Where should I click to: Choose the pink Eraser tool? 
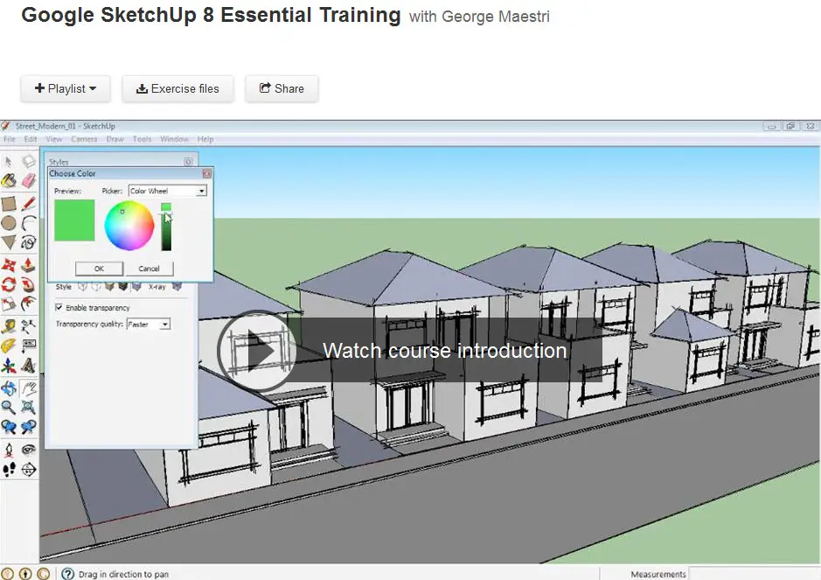(x=28, y=181)
